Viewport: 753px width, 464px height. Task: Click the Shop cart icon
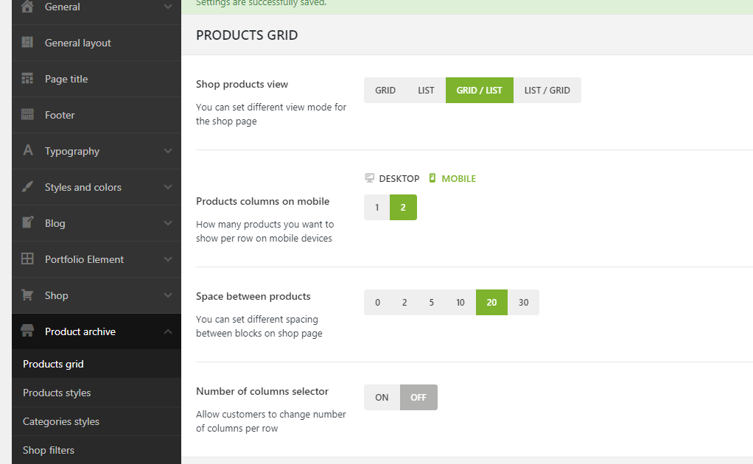pyautogui.click(x=28, y=295)
